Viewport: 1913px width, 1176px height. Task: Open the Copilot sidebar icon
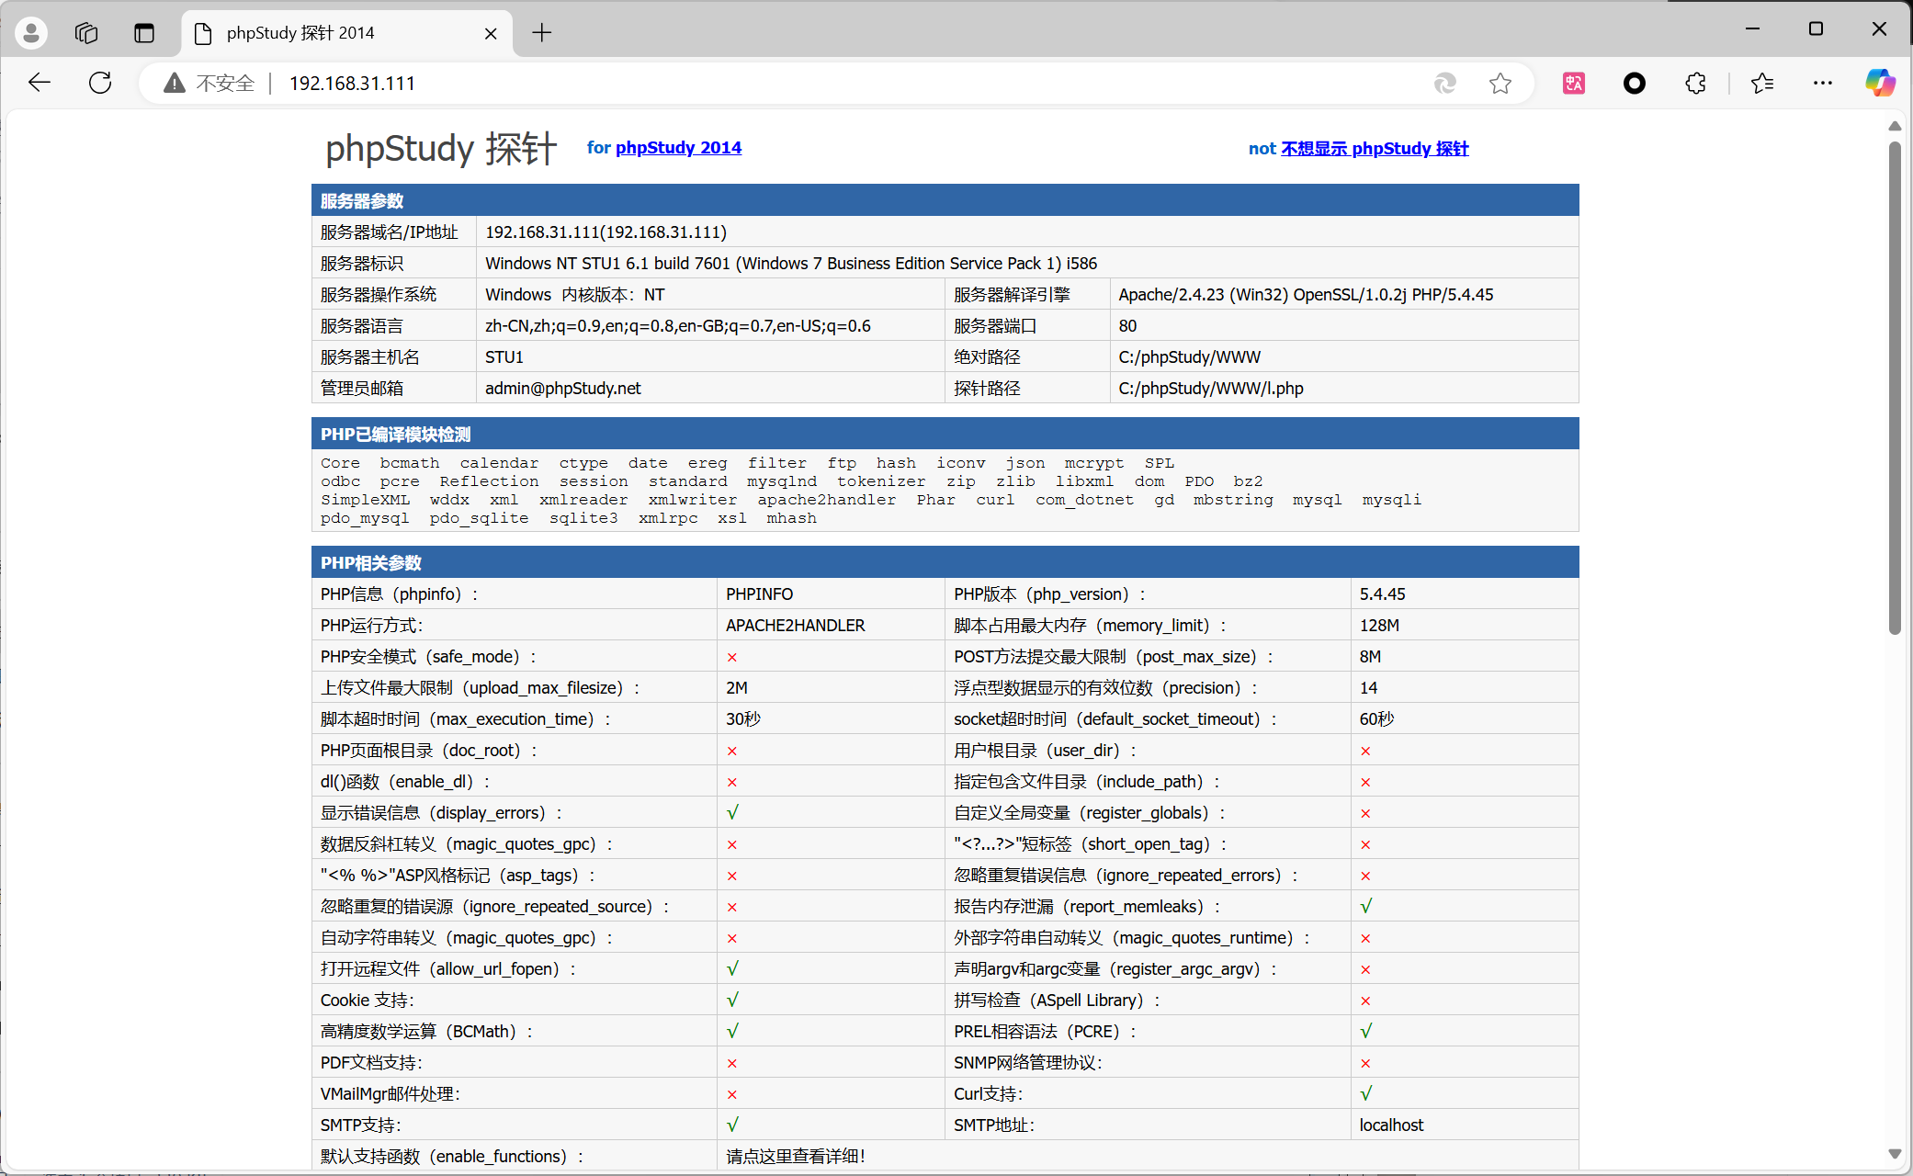point(1880,84)
